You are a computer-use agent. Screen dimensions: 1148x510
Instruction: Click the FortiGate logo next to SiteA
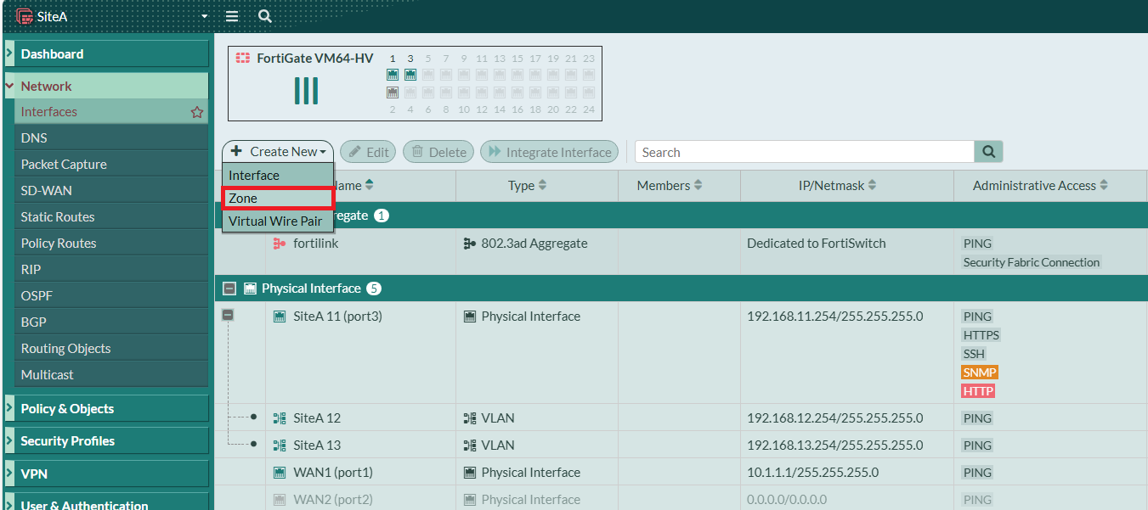[x=24, y=16]
